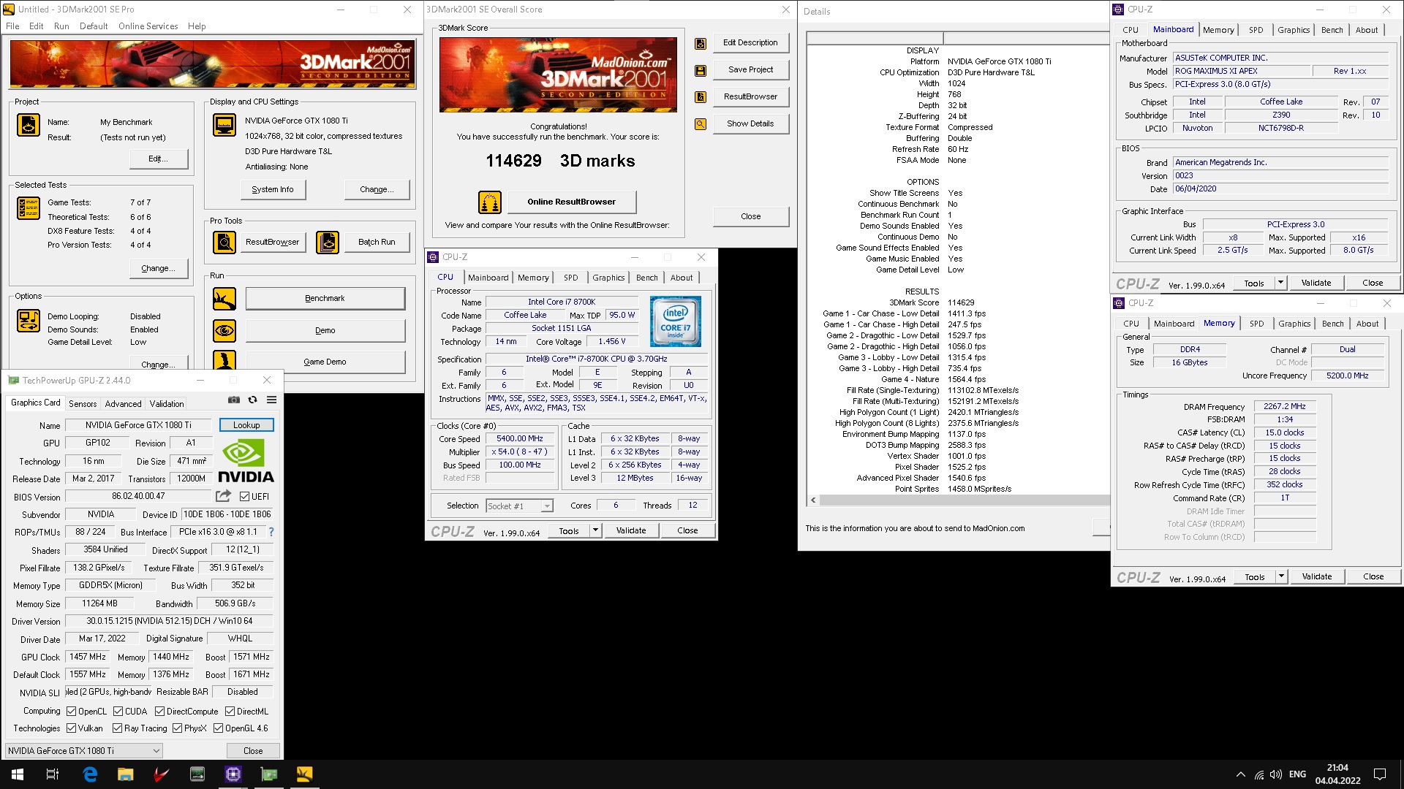
Task: Click the Selected Tests checklist icon
Action: tap(29, 208)
